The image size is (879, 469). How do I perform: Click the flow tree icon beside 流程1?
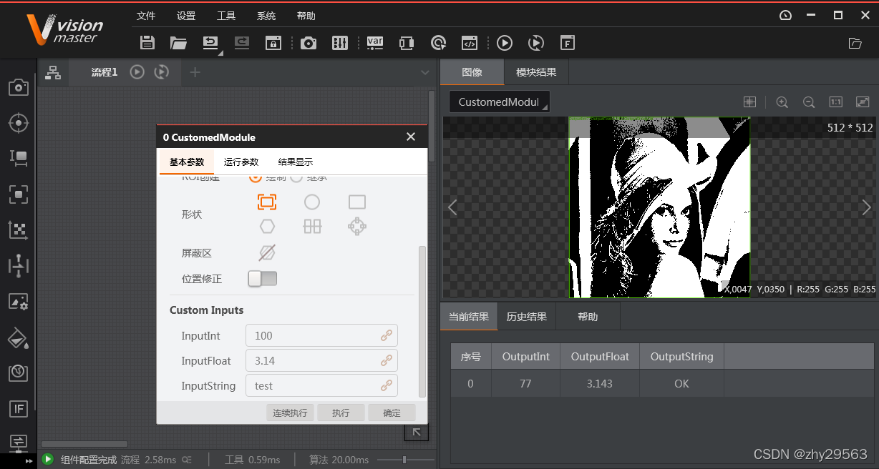coord(53,72)
